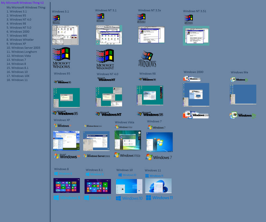The height and width of the screenshot is (222, 266).
Task: Click the Windows Vista logo
Action: click(x=127, y=156)
